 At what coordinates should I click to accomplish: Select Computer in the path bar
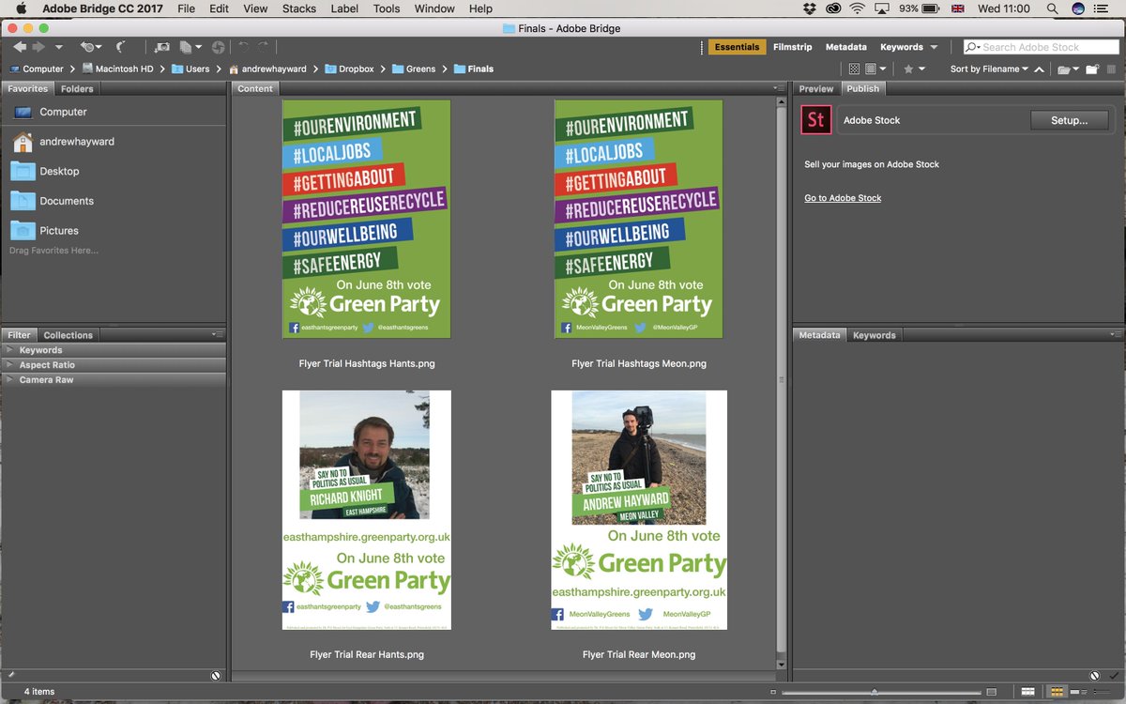(x=37, y=69)
